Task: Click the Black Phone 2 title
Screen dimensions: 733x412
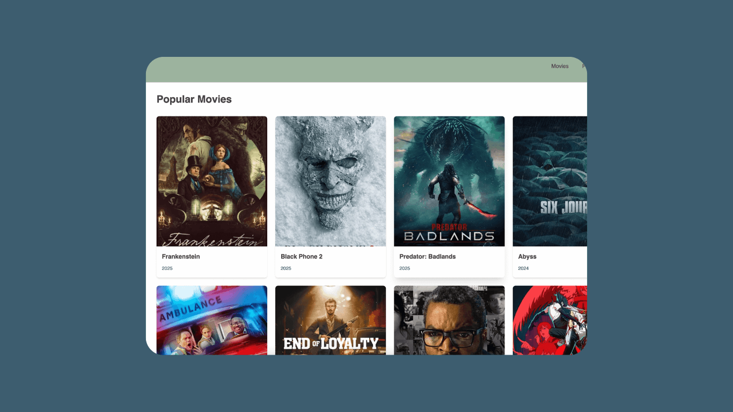Action: click(302, 256)
